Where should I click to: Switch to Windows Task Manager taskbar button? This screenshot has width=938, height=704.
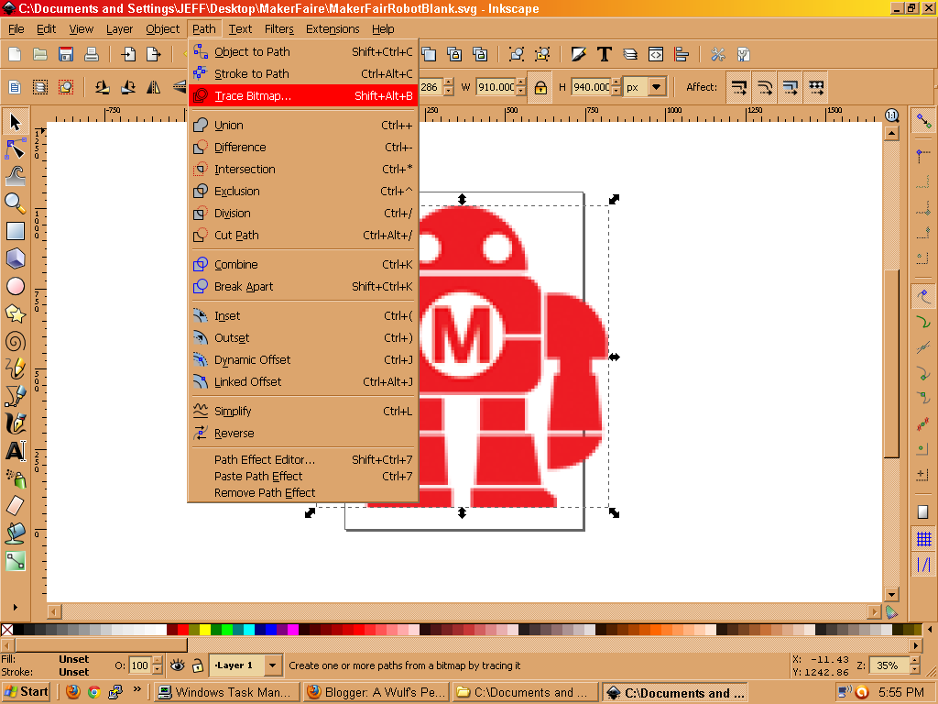[227, 693]
